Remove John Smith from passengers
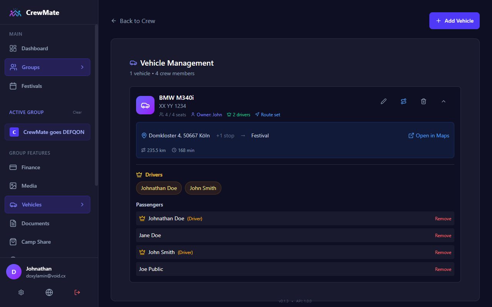The width and height of the screenshot is (492, 307). (443, 253)
